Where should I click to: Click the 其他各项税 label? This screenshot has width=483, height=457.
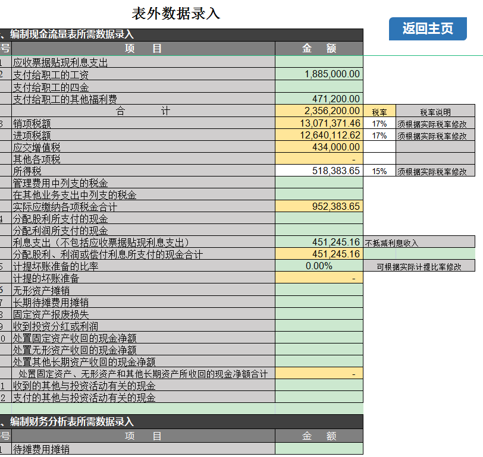(x=37, y=159)
